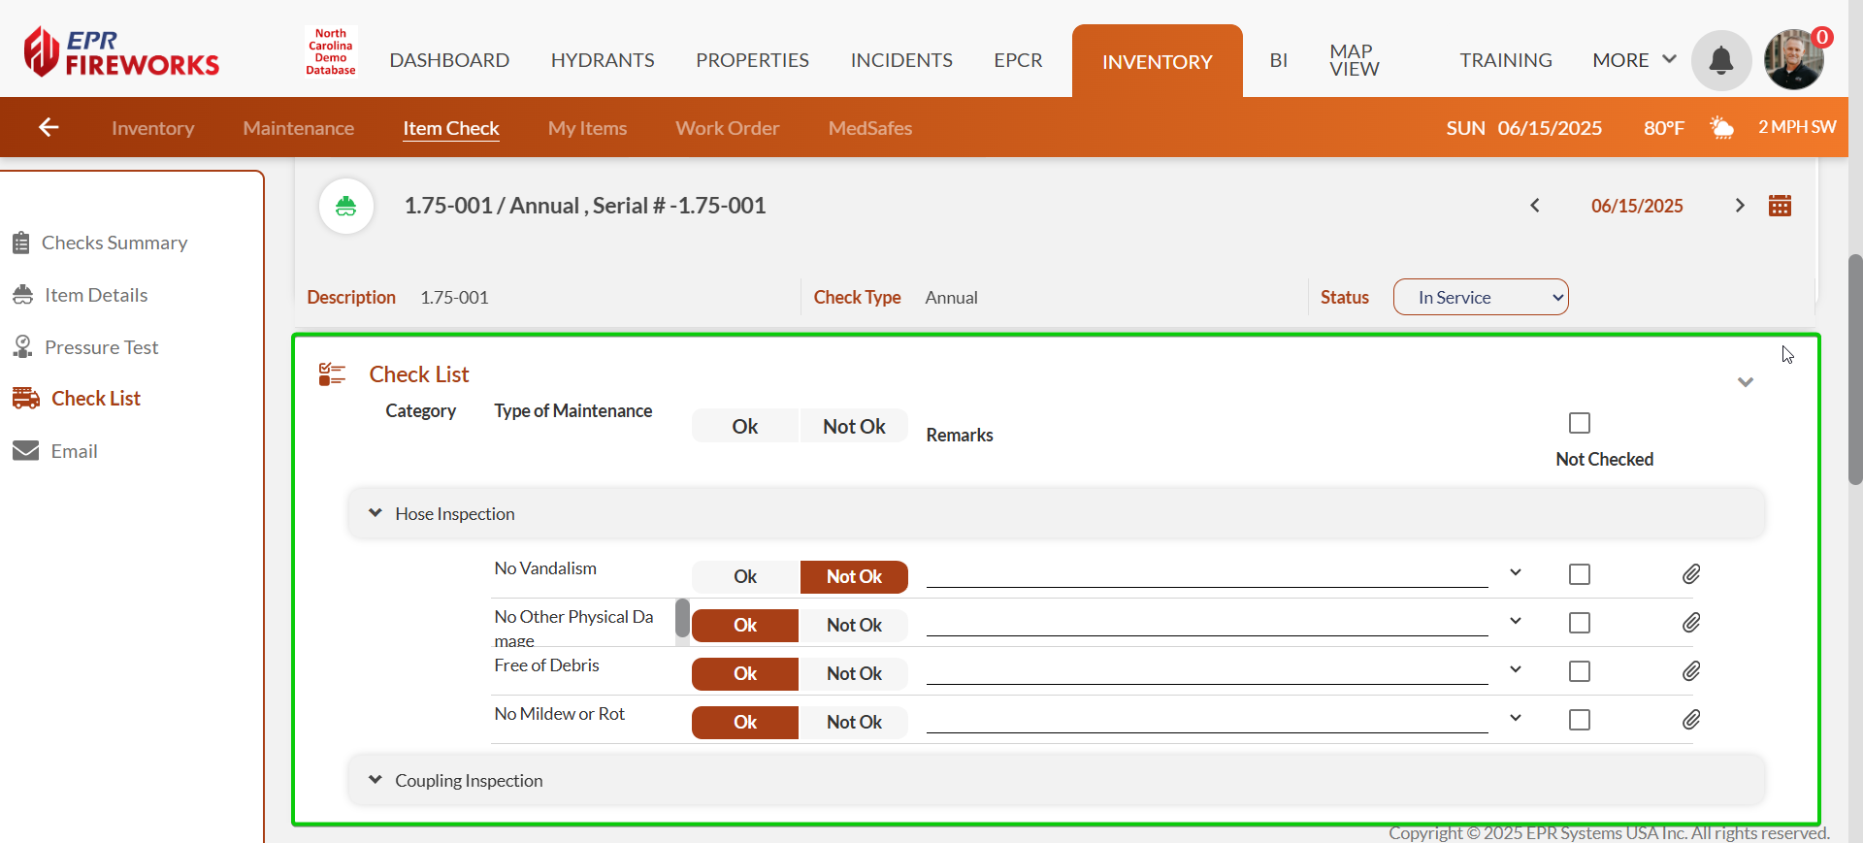Tick the Not Checked header checkbox
1863x843 pixels.
[1580, 423]
